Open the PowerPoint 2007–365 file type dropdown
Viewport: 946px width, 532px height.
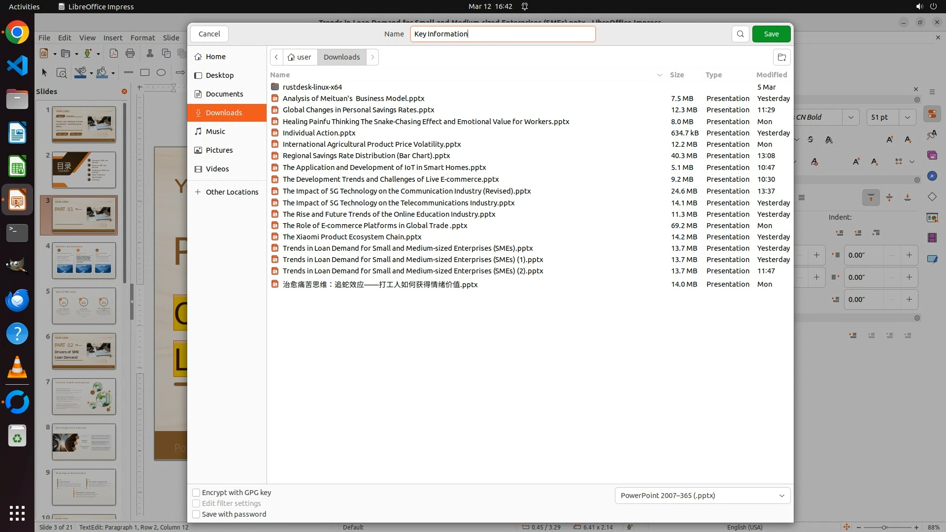pos(702,496)
